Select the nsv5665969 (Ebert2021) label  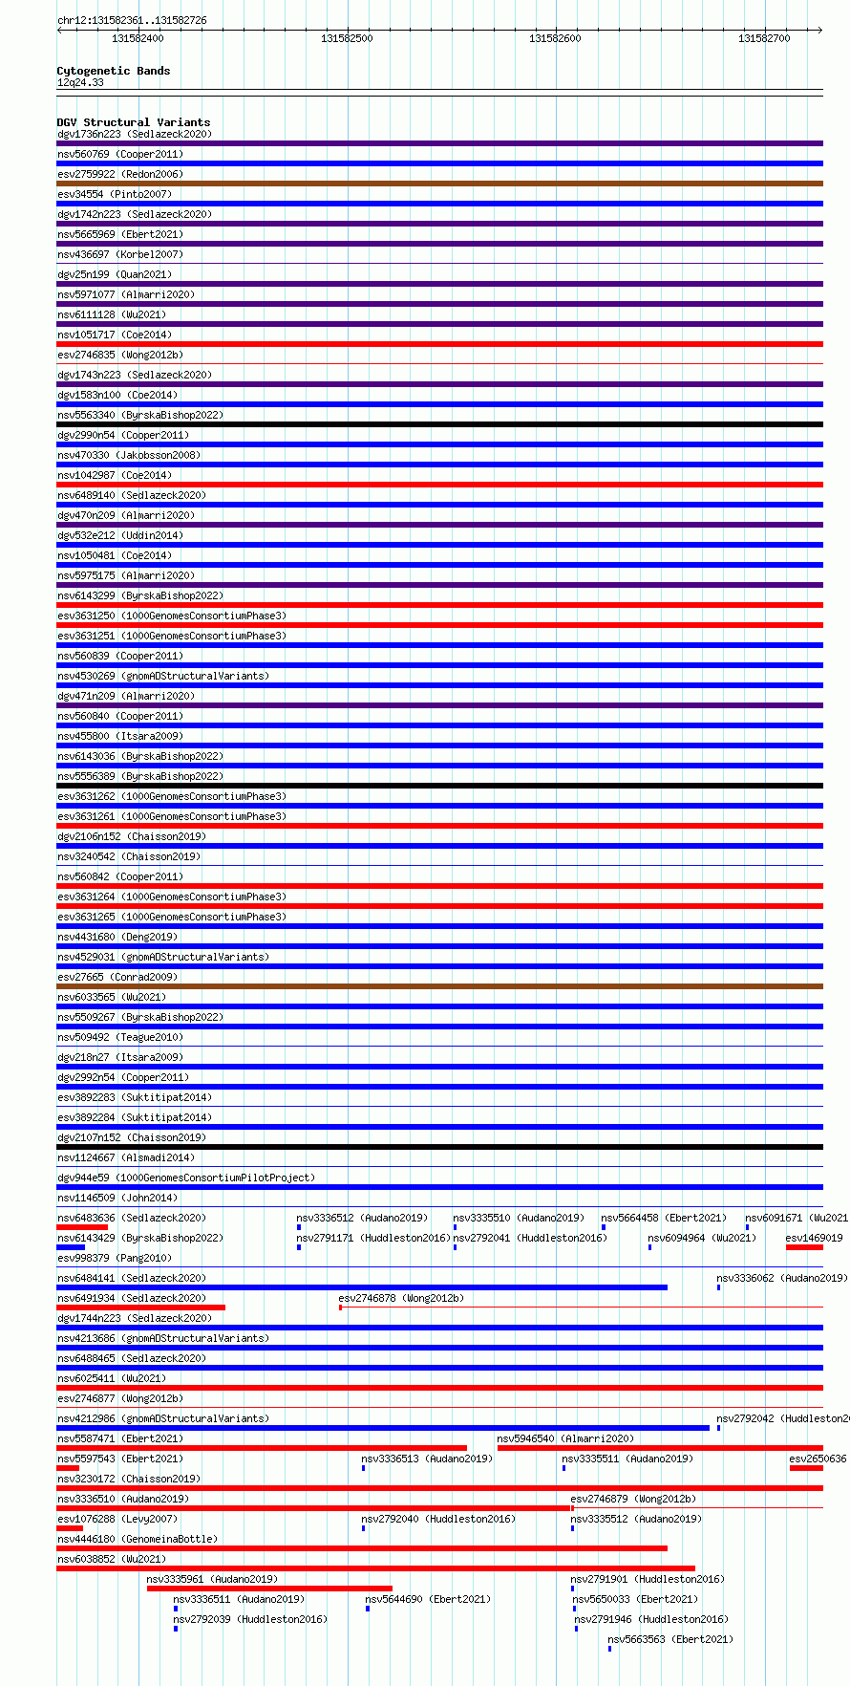120,234
